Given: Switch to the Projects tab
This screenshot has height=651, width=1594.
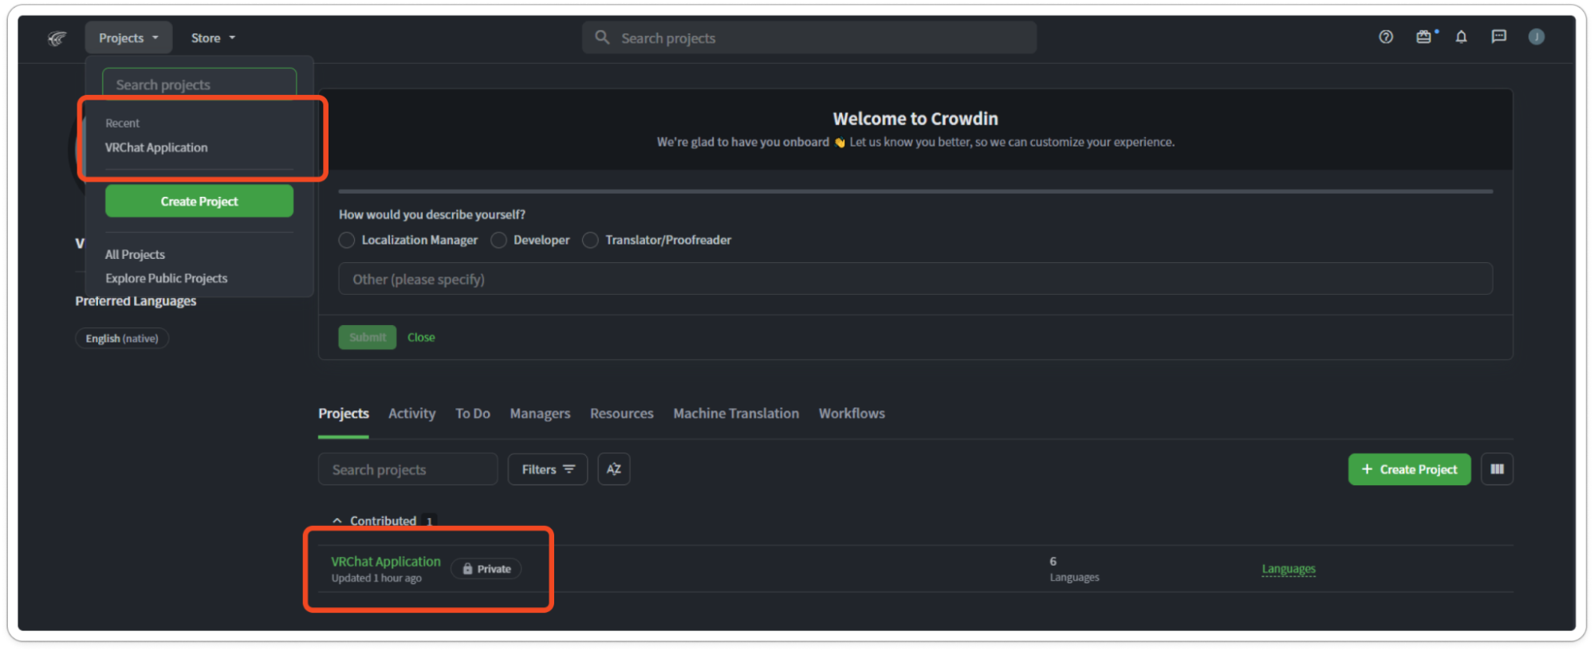Looking at the screenshot, I should pyautogui.click(x=344, y=414).
